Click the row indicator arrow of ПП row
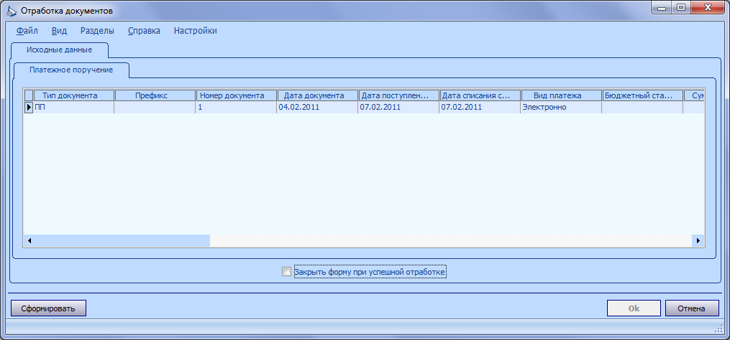Viewport: 730px width, 340px height. coord(28,108)
